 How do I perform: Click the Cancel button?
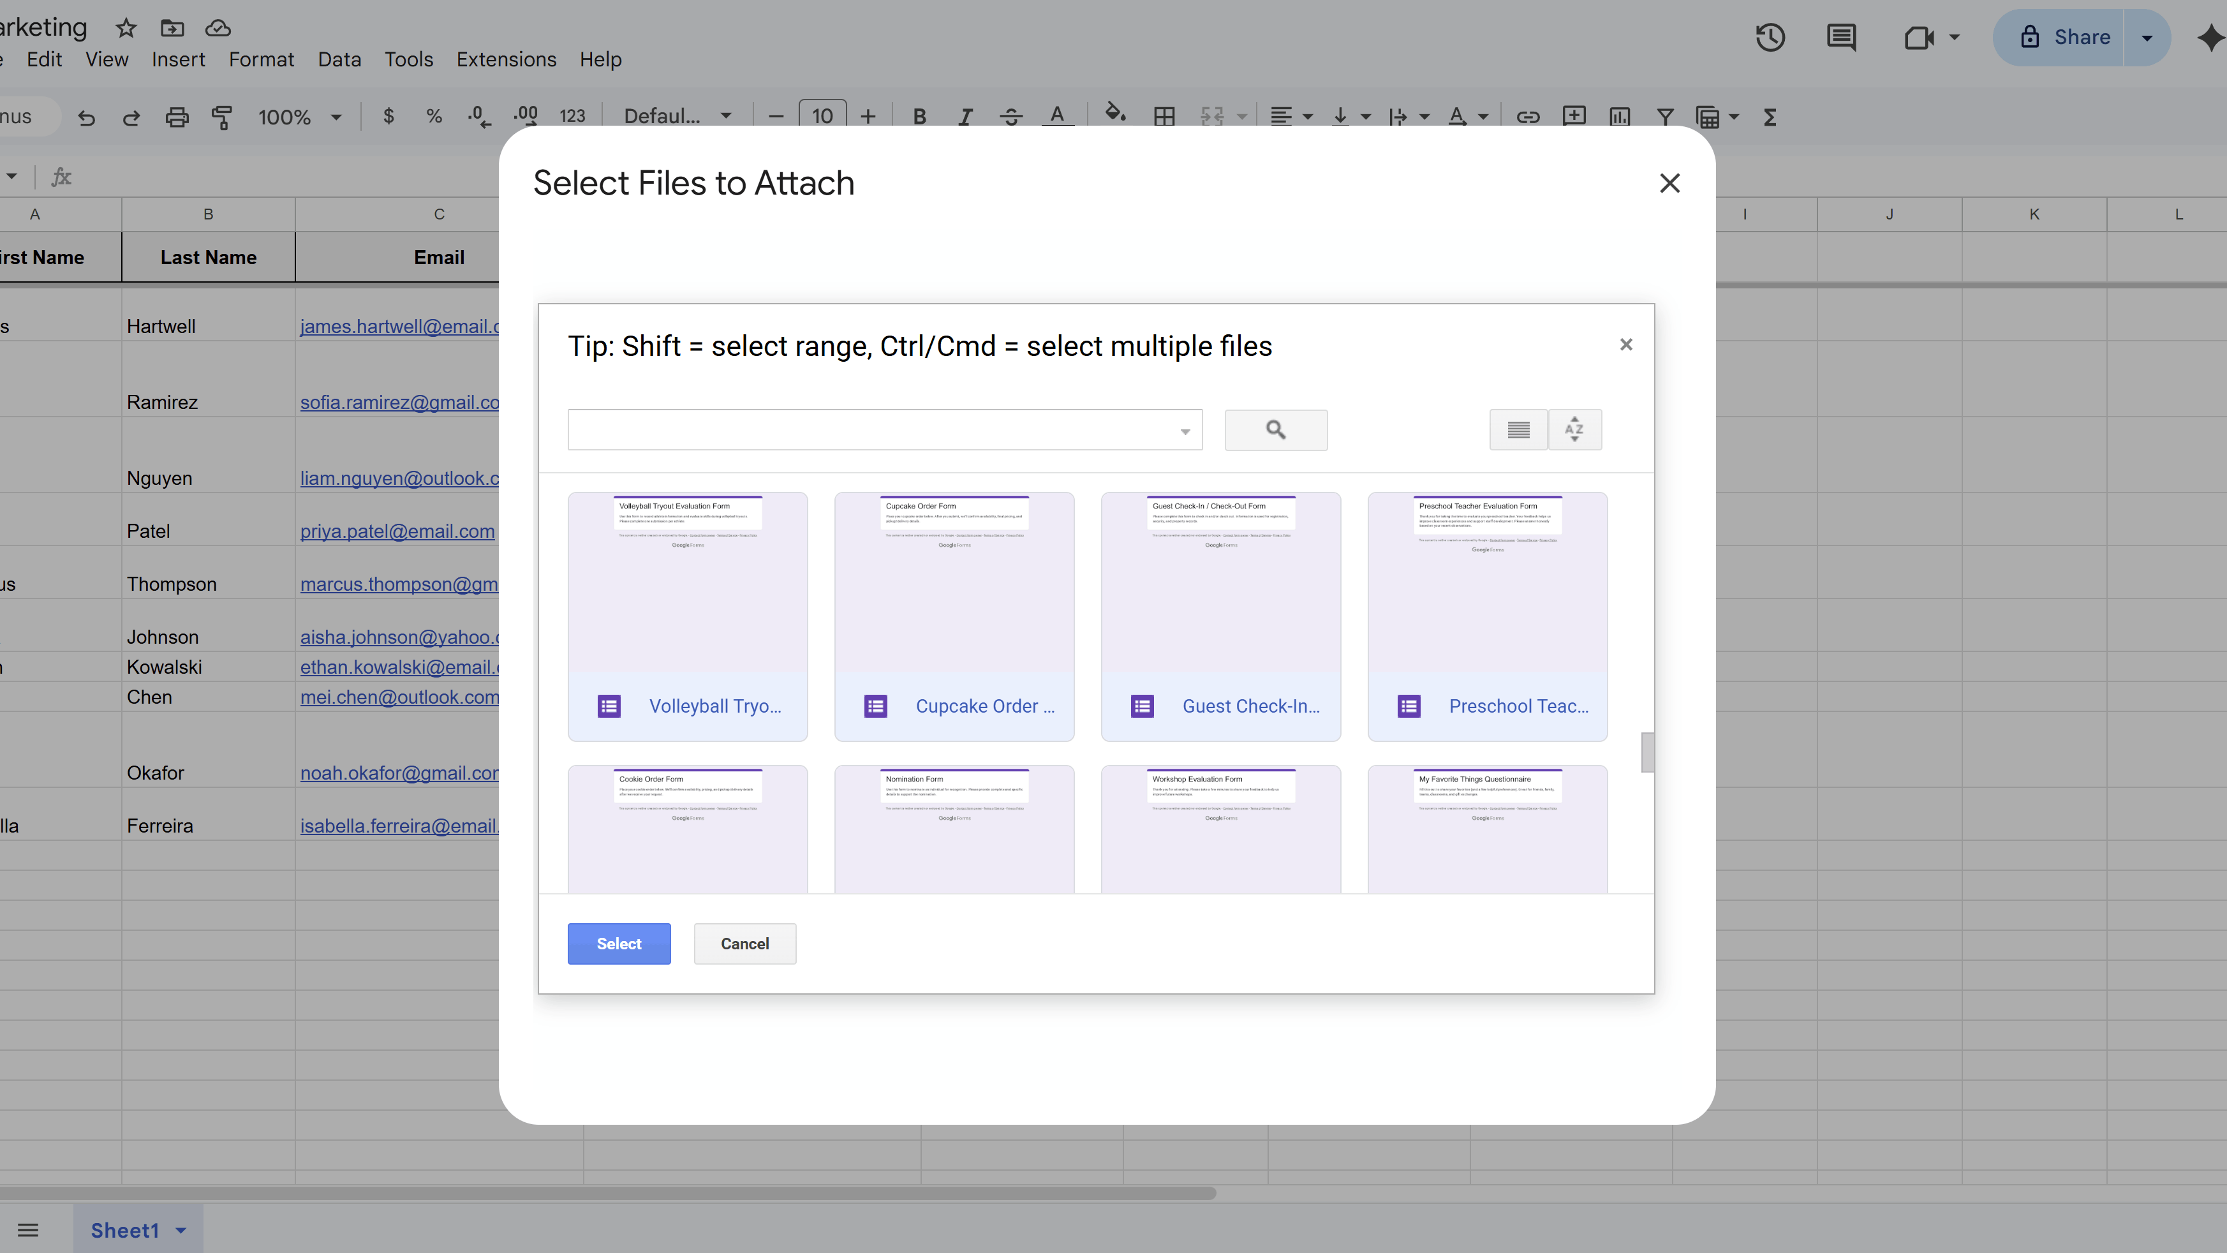[x=744, y=944]
